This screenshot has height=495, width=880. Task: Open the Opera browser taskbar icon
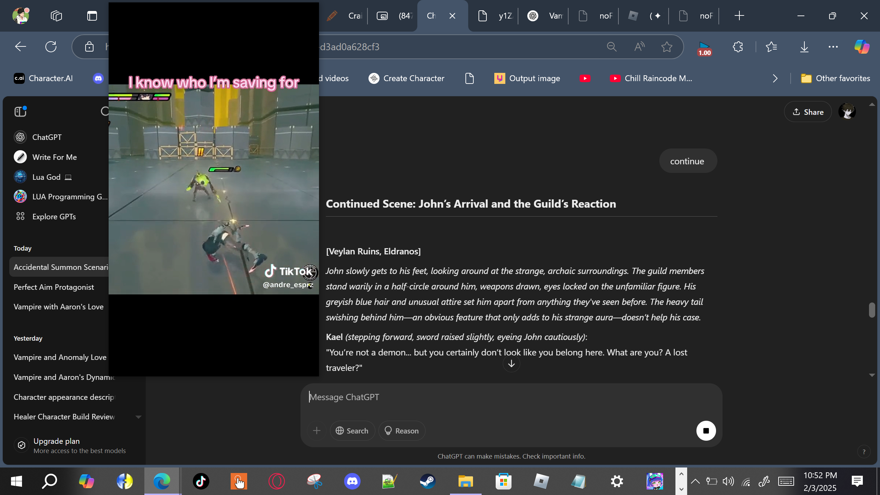tap(277, 481)
